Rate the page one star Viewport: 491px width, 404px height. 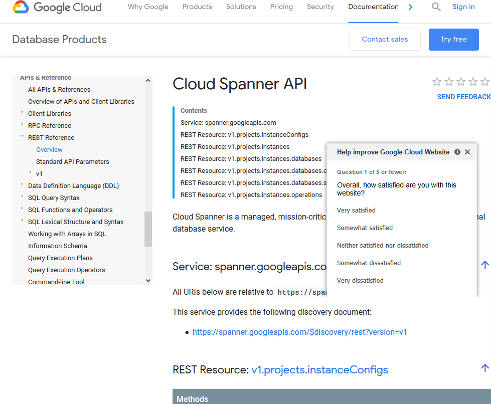click(437, 82)
